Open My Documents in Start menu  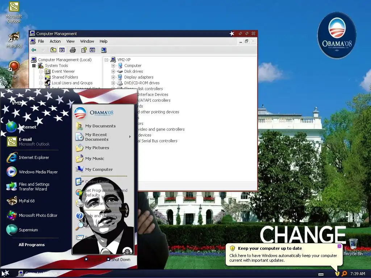tap(96, 126)
